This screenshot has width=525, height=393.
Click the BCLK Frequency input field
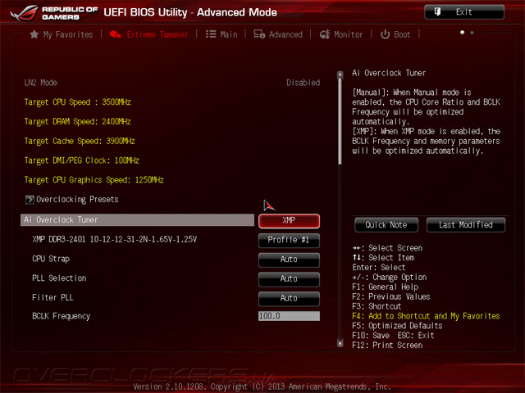(289, 316)
